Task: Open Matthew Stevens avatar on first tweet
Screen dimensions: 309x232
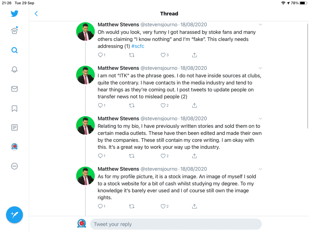Action: click(85, 32)
